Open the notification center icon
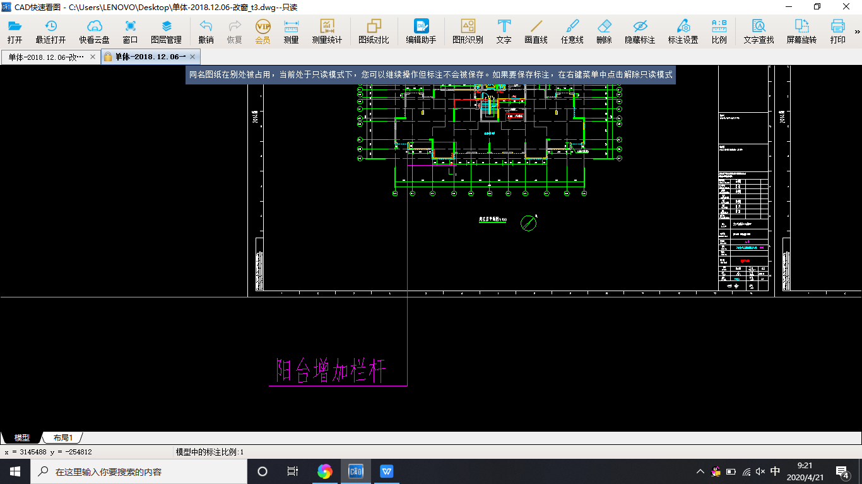Image resolution: width=862 pixels, height=484 pixels. pyautogui.click(x=842, y=471)
